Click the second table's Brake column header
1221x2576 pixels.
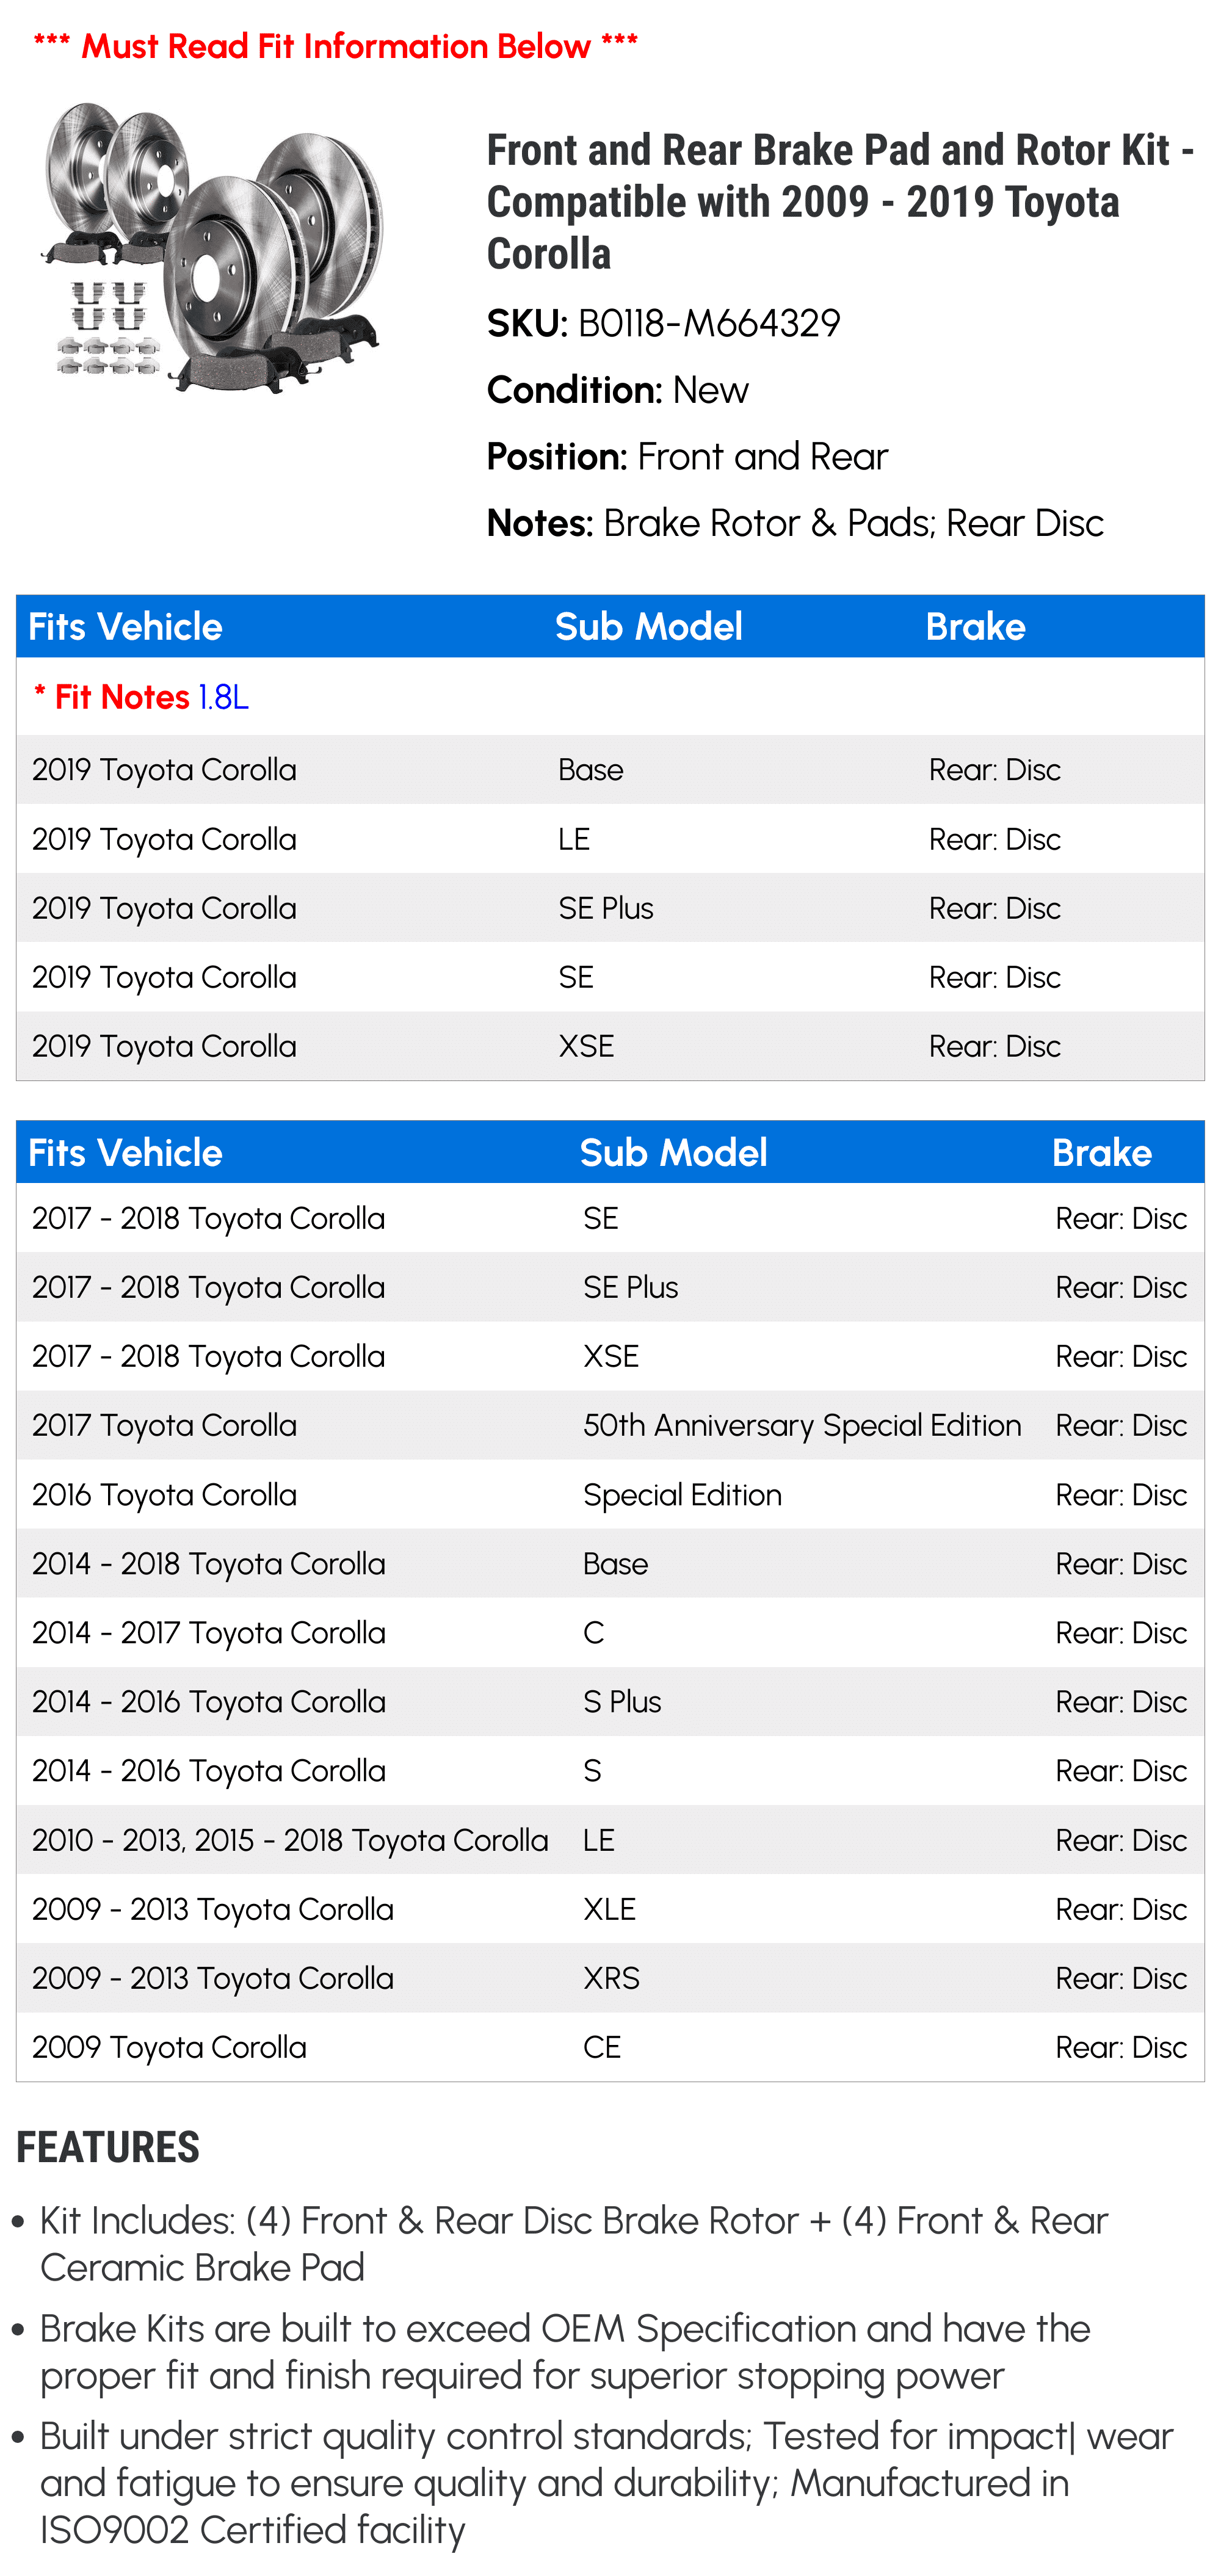1101,1153
